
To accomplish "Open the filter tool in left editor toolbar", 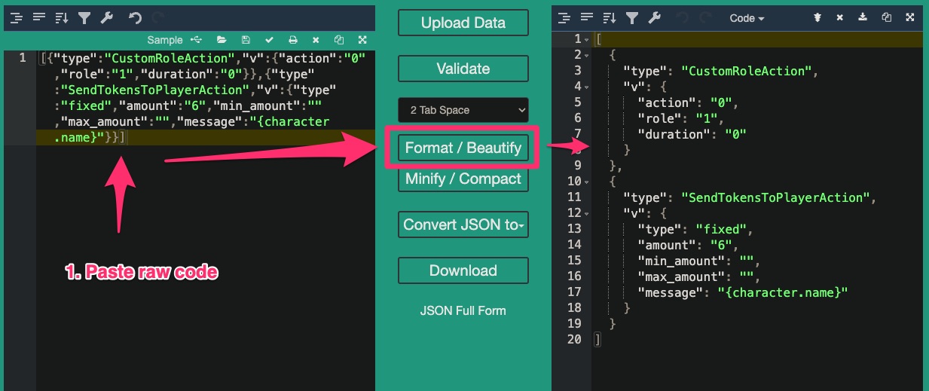I will point(84,18).
